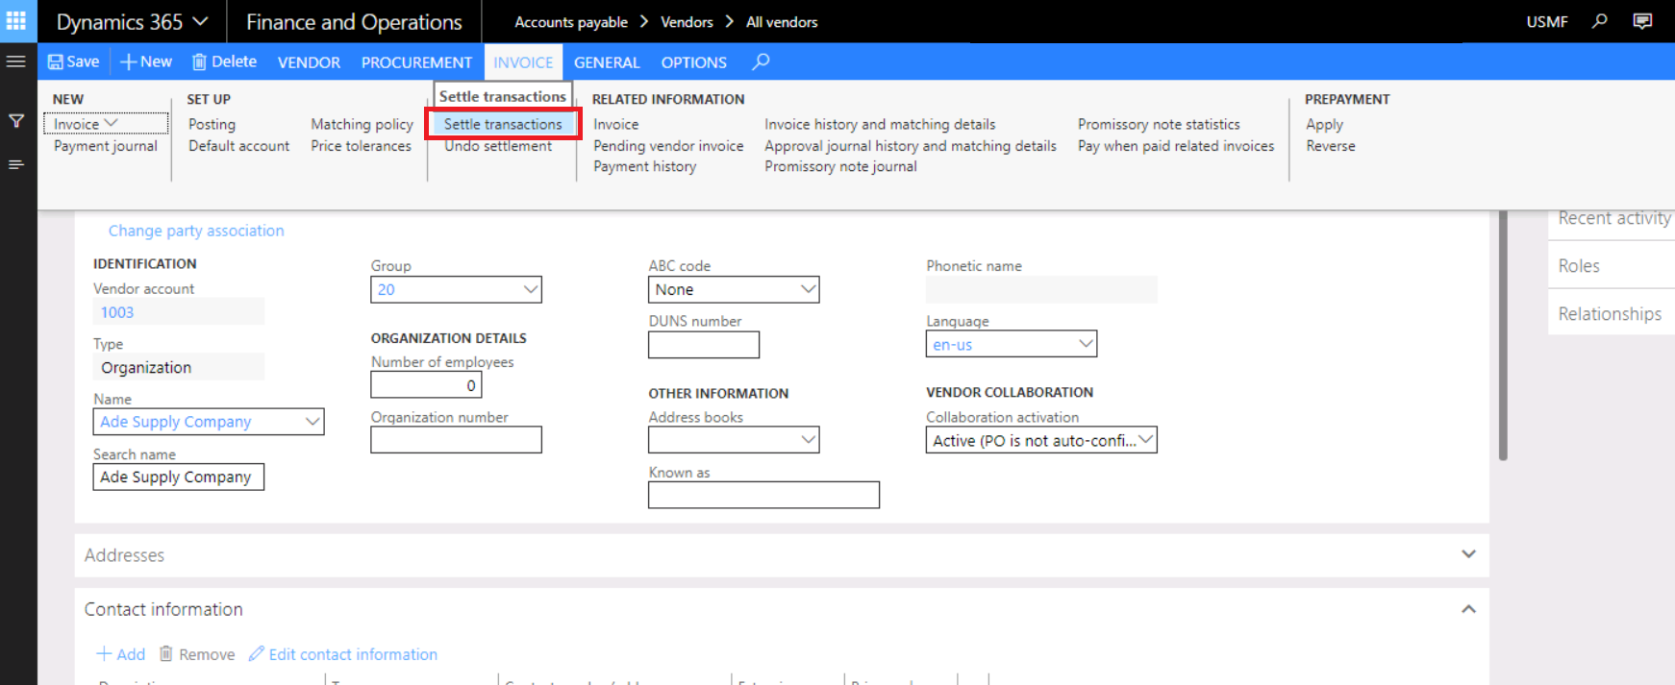The width and height of the screenshot is (1675, 685).
Task: Open the filter pane funnel icon
Action: (16, 121)
